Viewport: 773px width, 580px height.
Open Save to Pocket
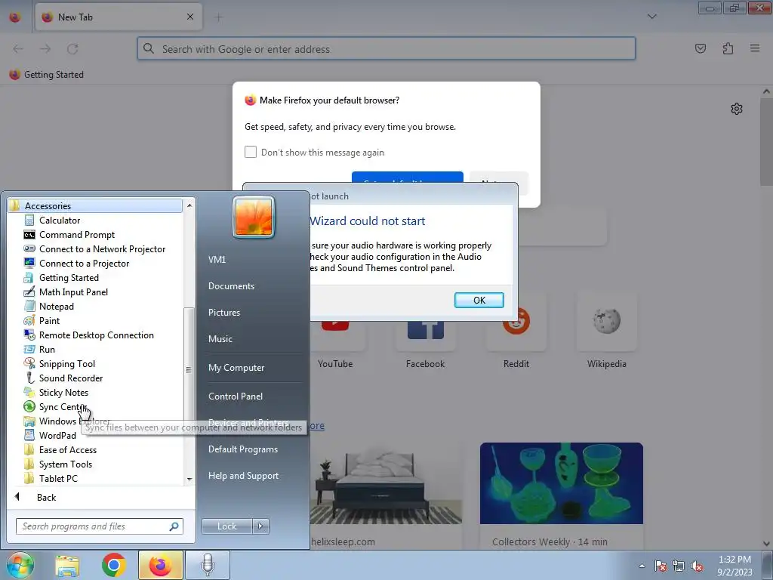click(700, 48)
